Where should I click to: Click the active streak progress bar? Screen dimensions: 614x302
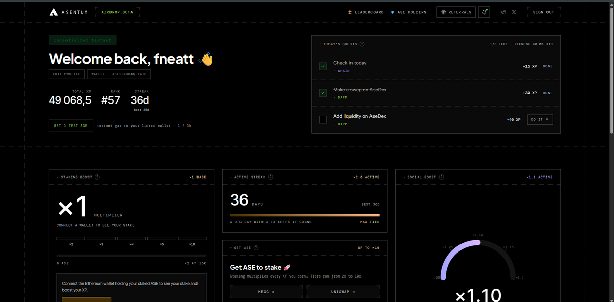pyautogui.click(x=305, y=215)
